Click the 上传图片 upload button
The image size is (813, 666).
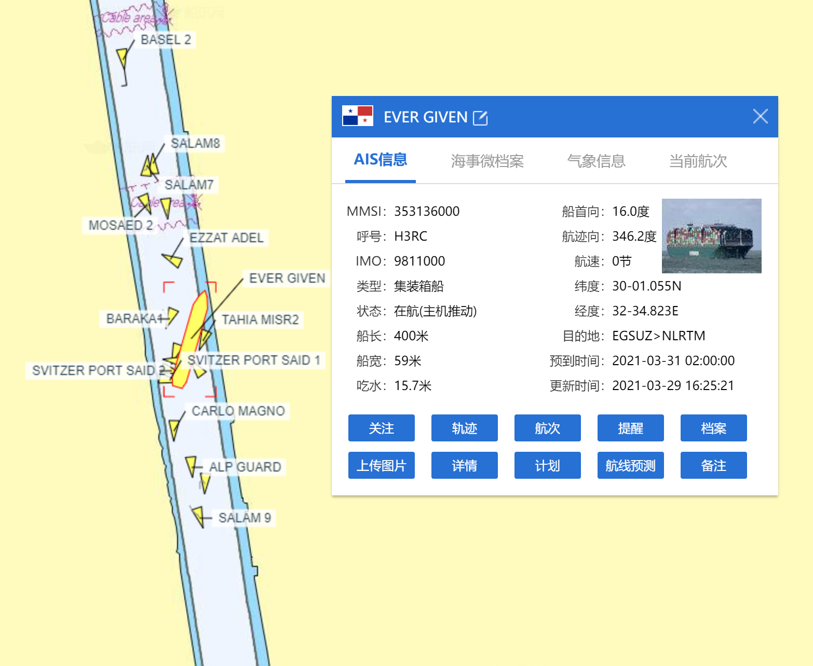(x=381, y=465)
